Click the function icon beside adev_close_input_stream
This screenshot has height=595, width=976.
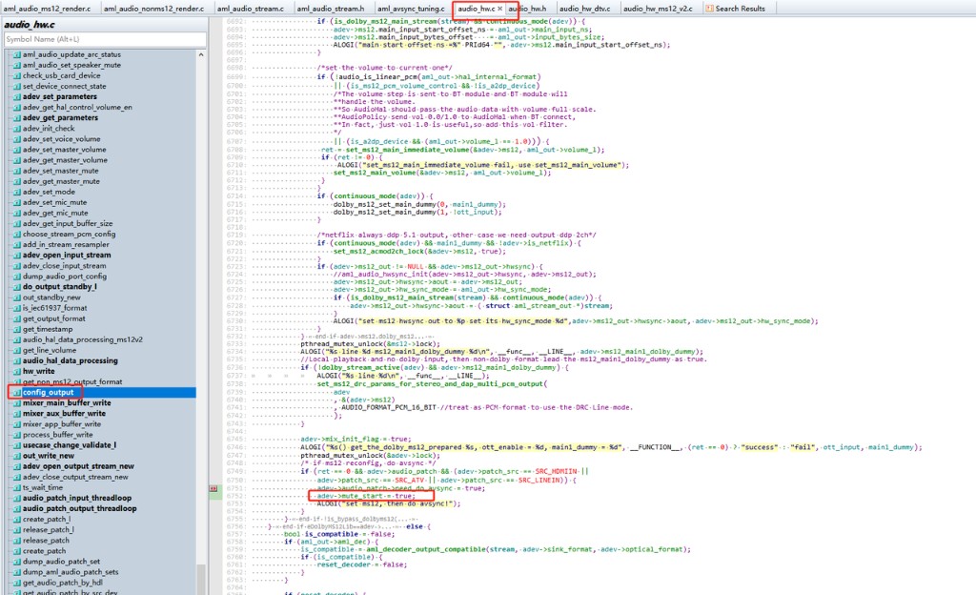click(17, 266)
